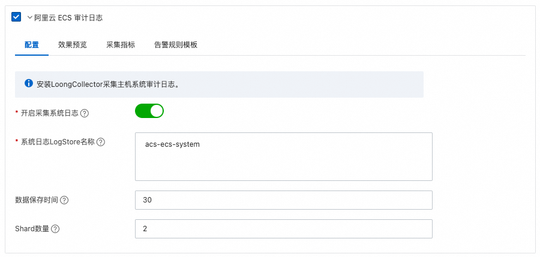This screenshot has height=257, width=540.
Task: Turn off the 开启采集系统日志 switch
Action: point(149,111)
